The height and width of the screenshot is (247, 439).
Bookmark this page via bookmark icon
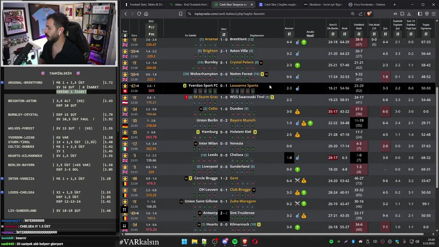[180, 14]
